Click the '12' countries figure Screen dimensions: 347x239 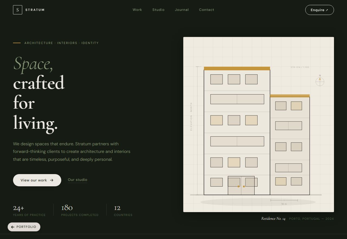click(x=117, y=208)
